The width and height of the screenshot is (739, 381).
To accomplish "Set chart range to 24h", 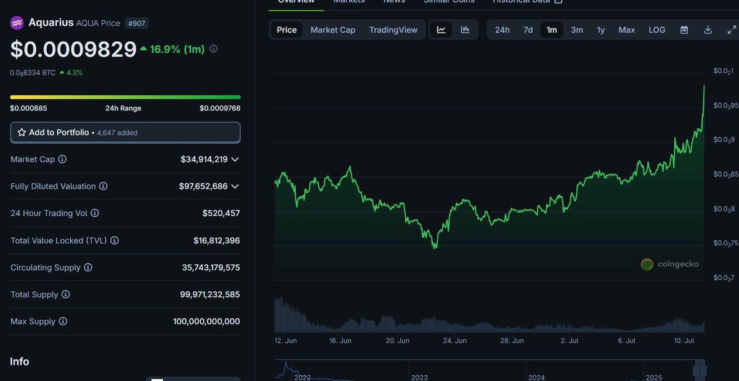I will tap(503, 29).
